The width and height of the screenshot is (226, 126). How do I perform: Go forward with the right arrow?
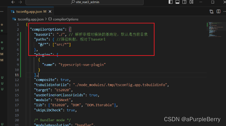coord(20,2)
